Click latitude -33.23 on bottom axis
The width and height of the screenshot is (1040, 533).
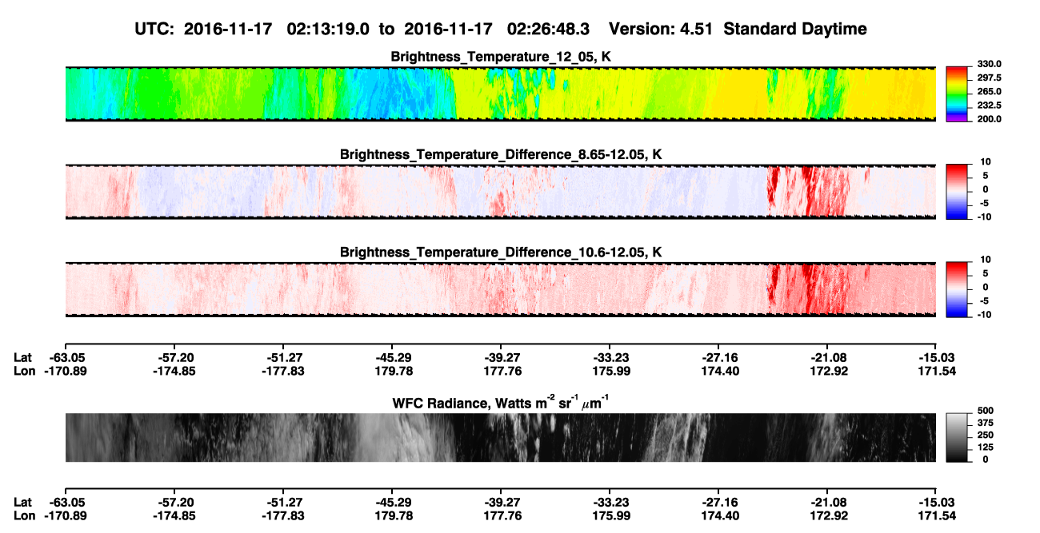point(610,502)
